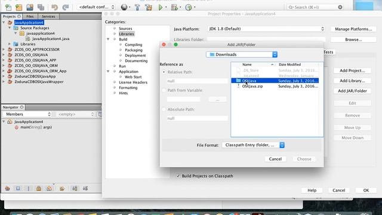Screen dimensions: 382x215
Task: Toggle Build Projects on Classpath checkbox
Action: (x=178, y=176)
